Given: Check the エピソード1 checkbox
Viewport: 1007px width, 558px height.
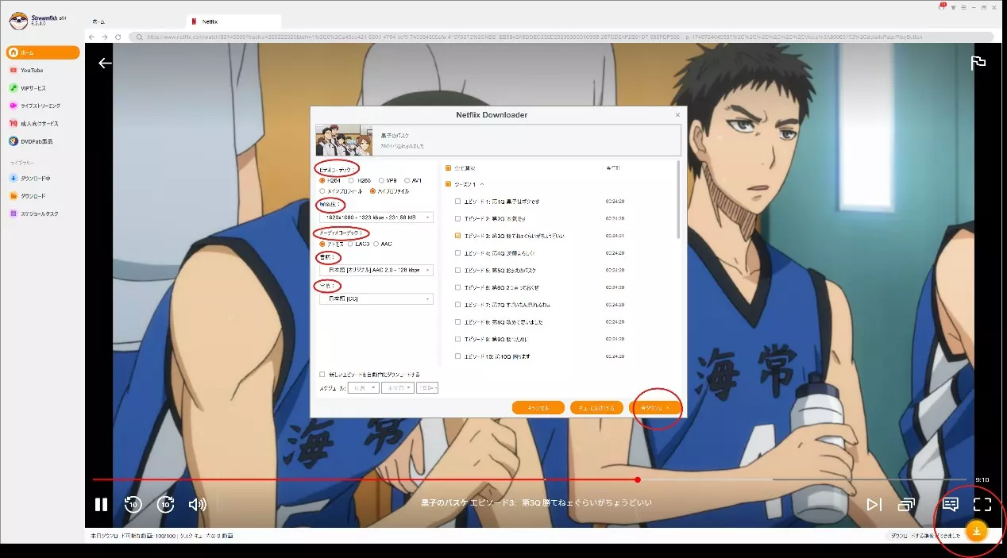Looking at the screenshot, I should tap(458, 202).
